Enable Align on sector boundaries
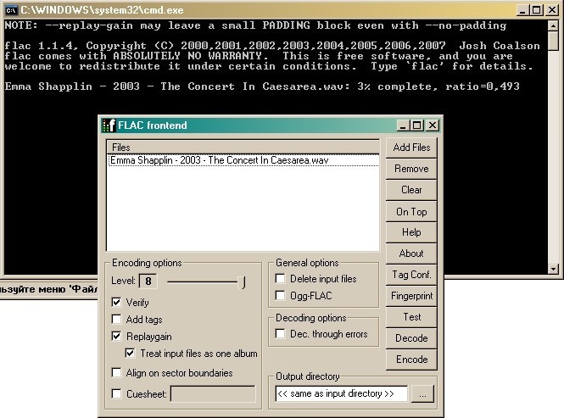 [x=116, y=372]
